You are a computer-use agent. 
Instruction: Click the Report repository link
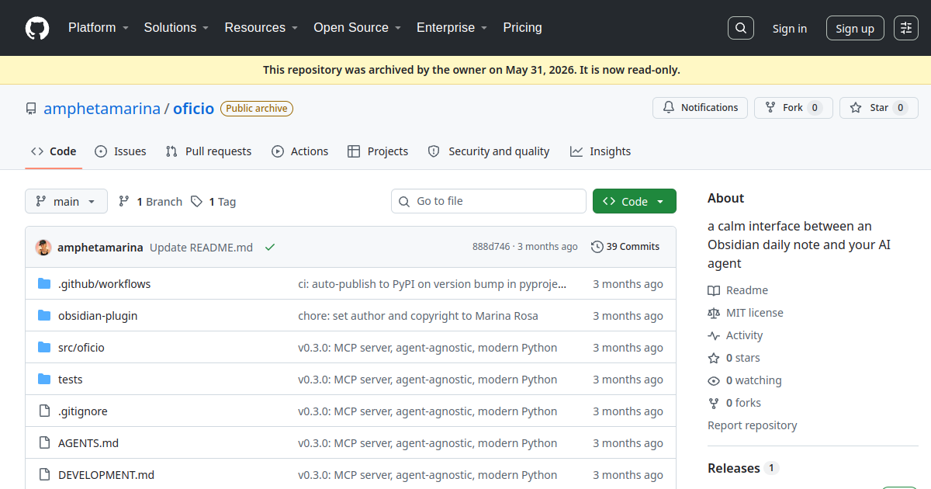click(752, 425)
